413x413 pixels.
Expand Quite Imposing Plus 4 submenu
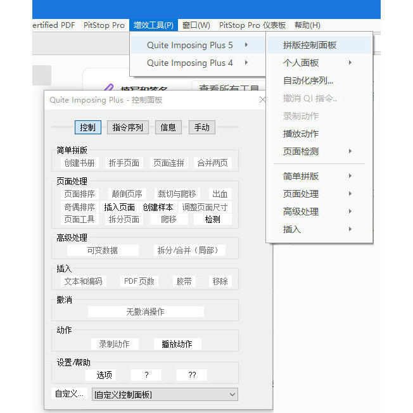(x=198, y=63)
